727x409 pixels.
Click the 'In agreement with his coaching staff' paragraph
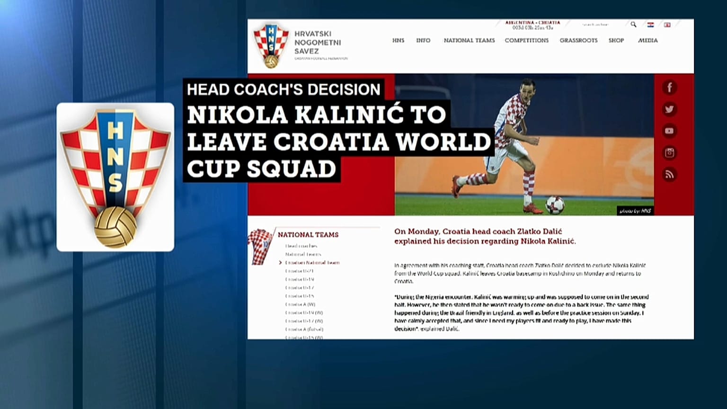[x=520, y=274]
